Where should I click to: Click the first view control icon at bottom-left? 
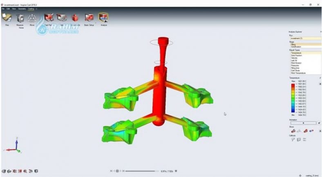4,171
